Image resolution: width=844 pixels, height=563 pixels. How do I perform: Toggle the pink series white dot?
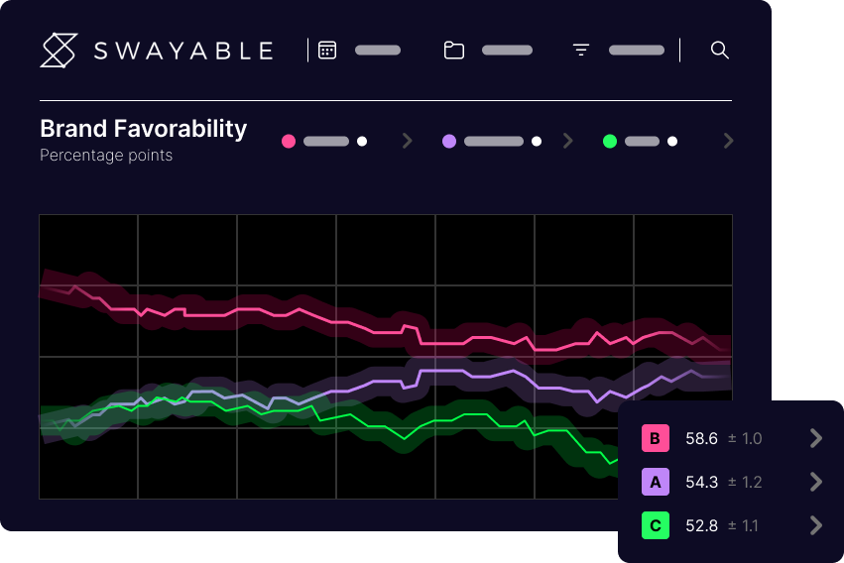(362, 142)
